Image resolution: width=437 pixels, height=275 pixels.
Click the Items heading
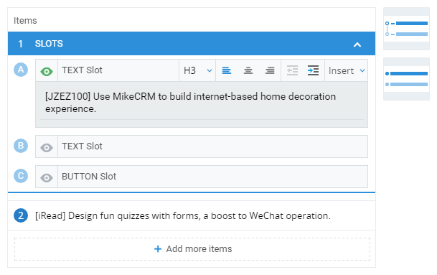coord(25,21)
